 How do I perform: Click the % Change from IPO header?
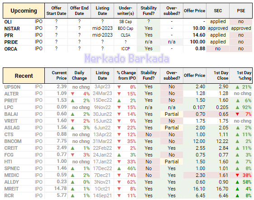point(125,76)
